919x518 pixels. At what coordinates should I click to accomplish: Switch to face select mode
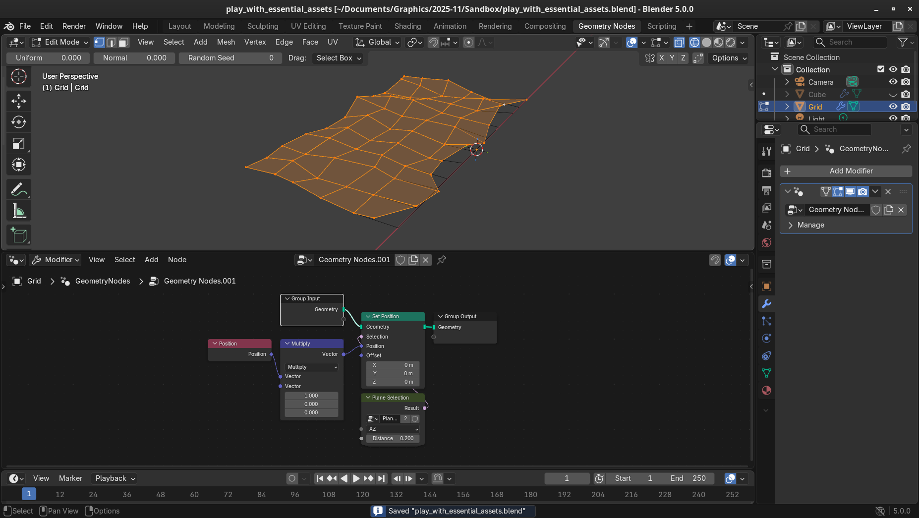[124, 42]
